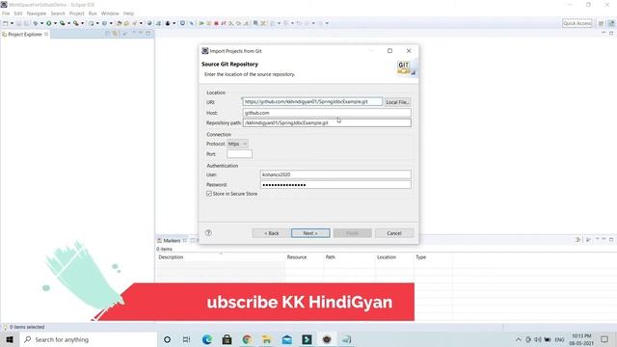Viewport: 617px width, 347px height.
Task: Open Microsoft Store from the taskbar
Action: click(x=228, y=339)
